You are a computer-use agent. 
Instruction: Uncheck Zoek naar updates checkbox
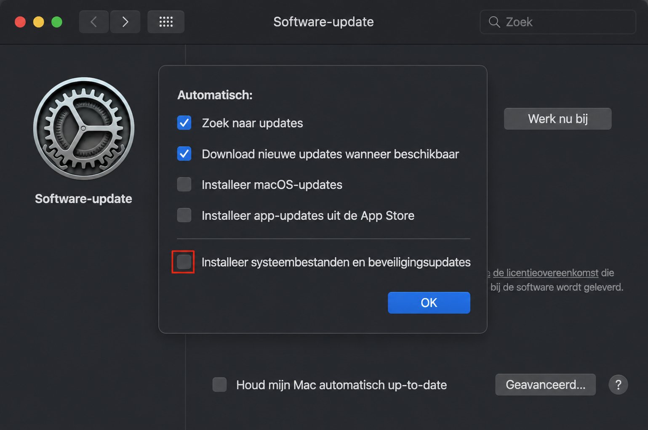click(x=184, y=123)
